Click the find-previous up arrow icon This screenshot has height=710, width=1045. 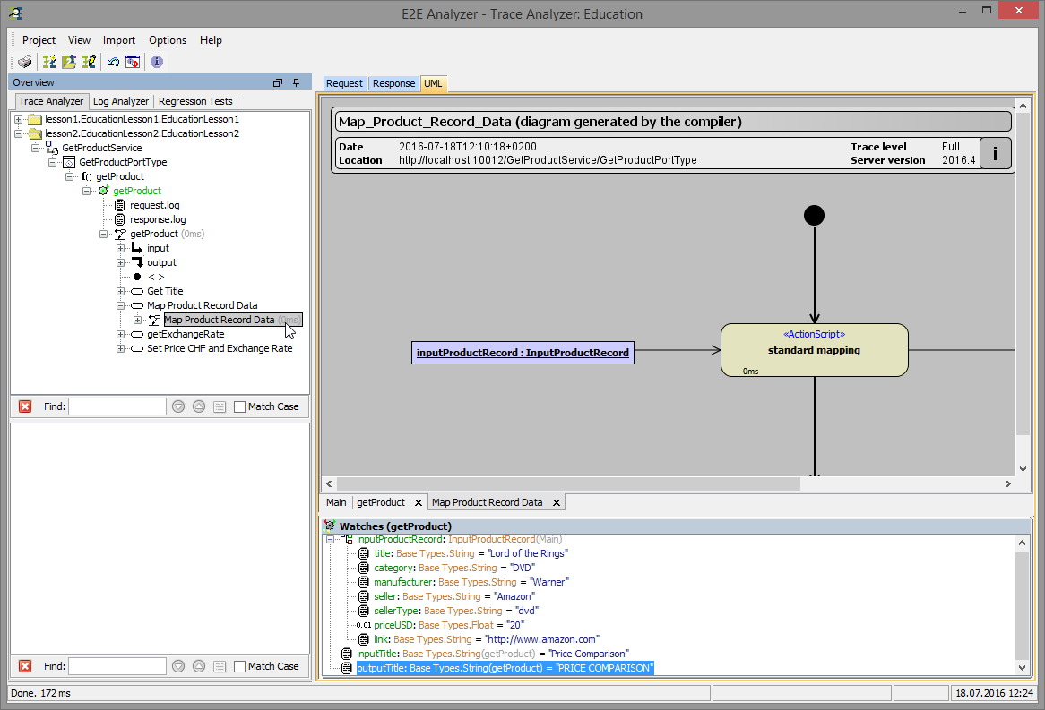199,406
